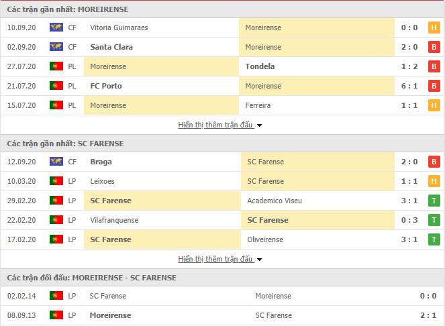
Task: Click the world flag icon beside Vitoria Guimaraes match
Action: tap(56, 28)
